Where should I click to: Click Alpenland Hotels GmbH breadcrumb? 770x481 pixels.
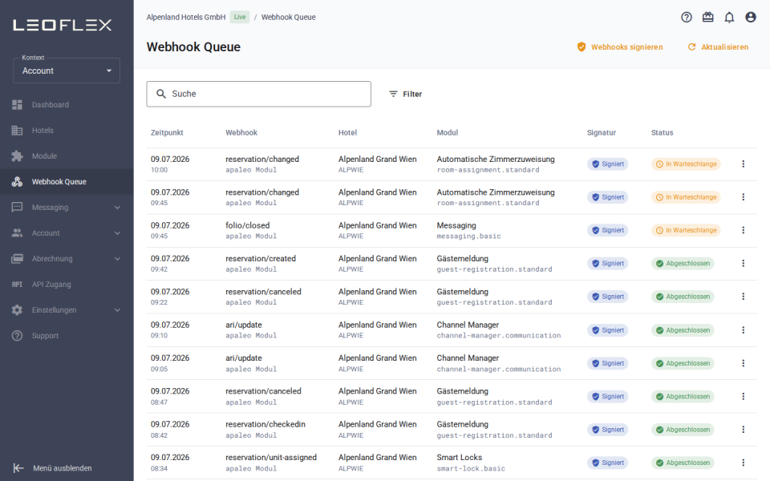(186, 17)
